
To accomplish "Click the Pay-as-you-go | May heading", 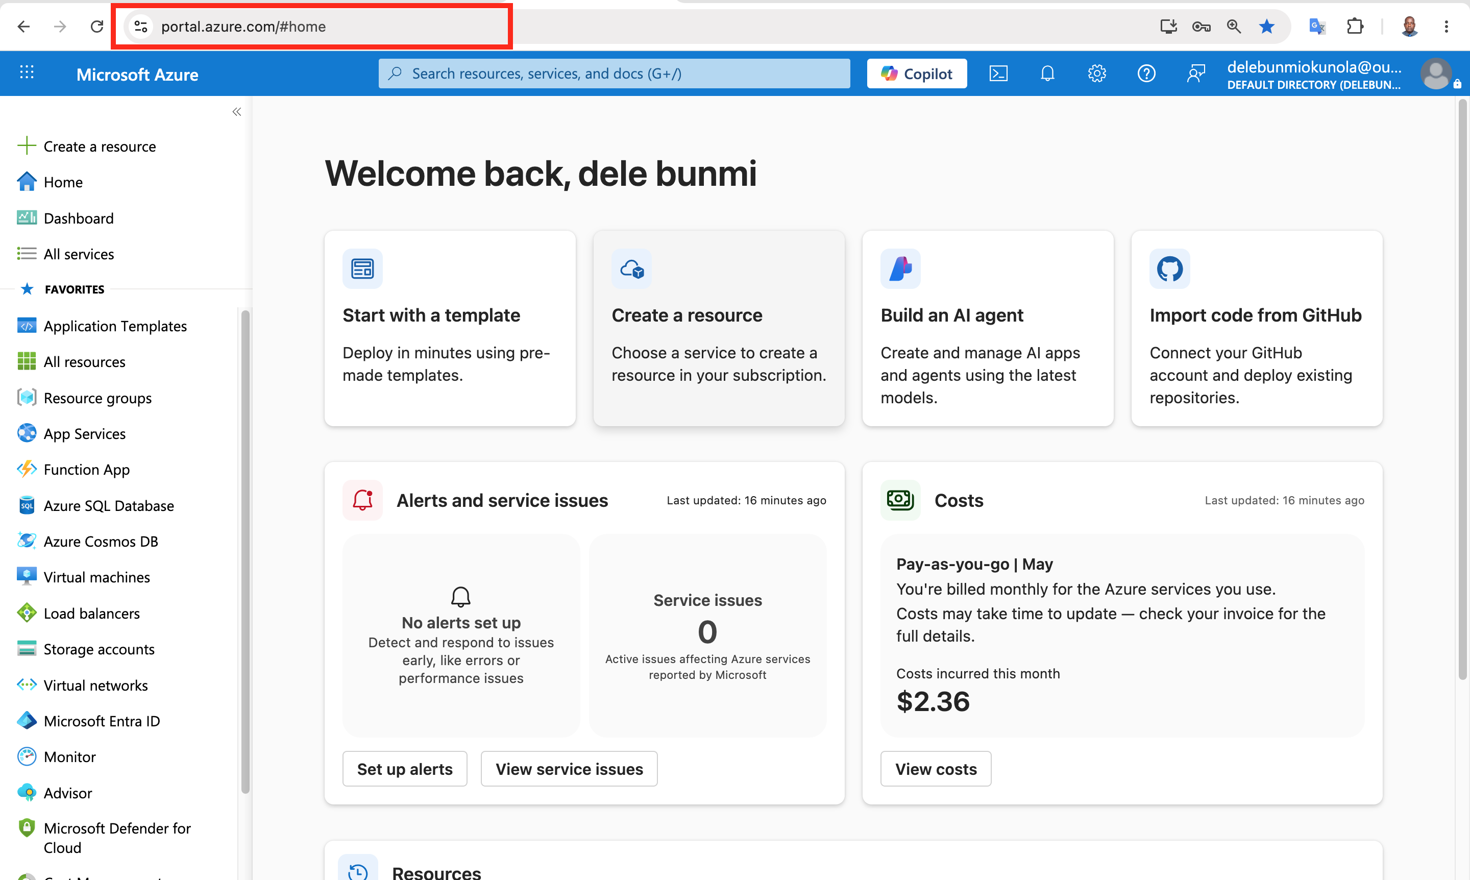I will tap(974, 564).
